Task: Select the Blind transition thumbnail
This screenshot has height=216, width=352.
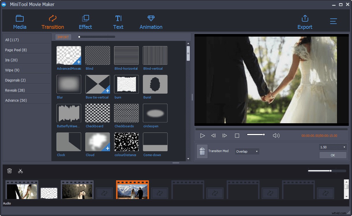Action: pyautogui.click(x=97, y=55)
